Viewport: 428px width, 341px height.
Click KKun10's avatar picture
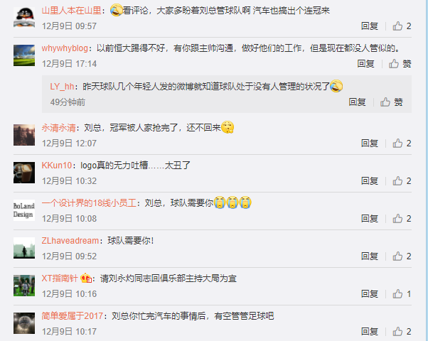(x=24, y=173)
